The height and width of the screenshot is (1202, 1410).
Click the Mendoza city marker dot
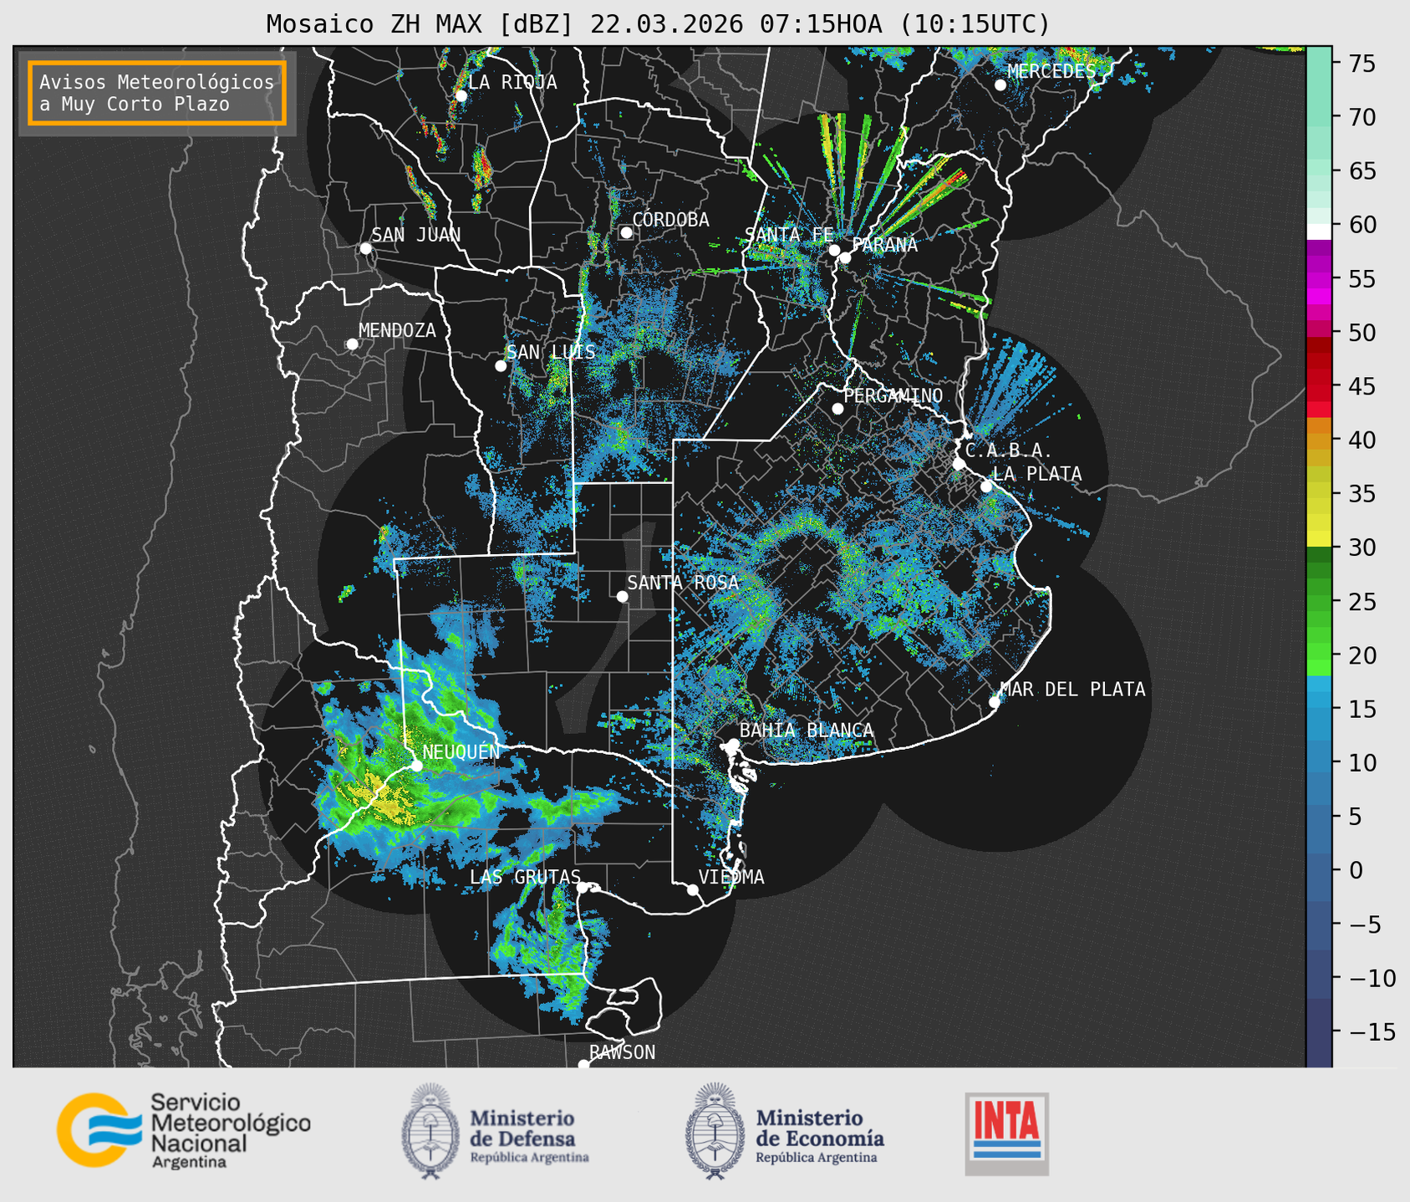tap(352, 344)
